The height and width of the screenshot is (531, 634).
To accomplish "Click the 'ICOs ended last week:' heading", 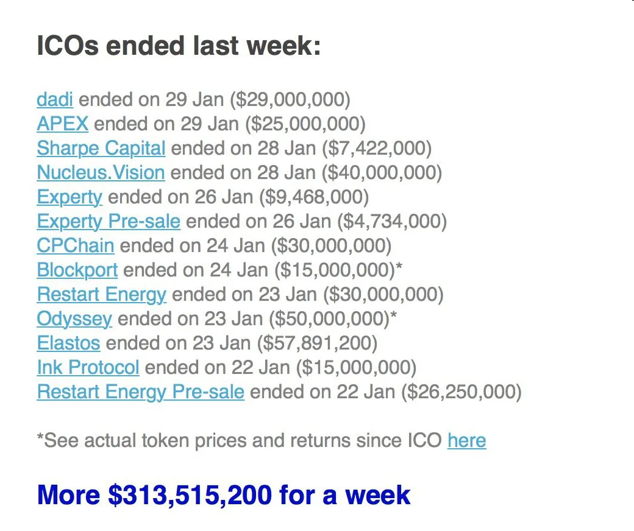I will coord(179,45).
